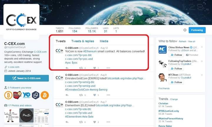Open c-cex.com/?p=yoc-btc link
212x127 pixels.
[x=78, y=55]
